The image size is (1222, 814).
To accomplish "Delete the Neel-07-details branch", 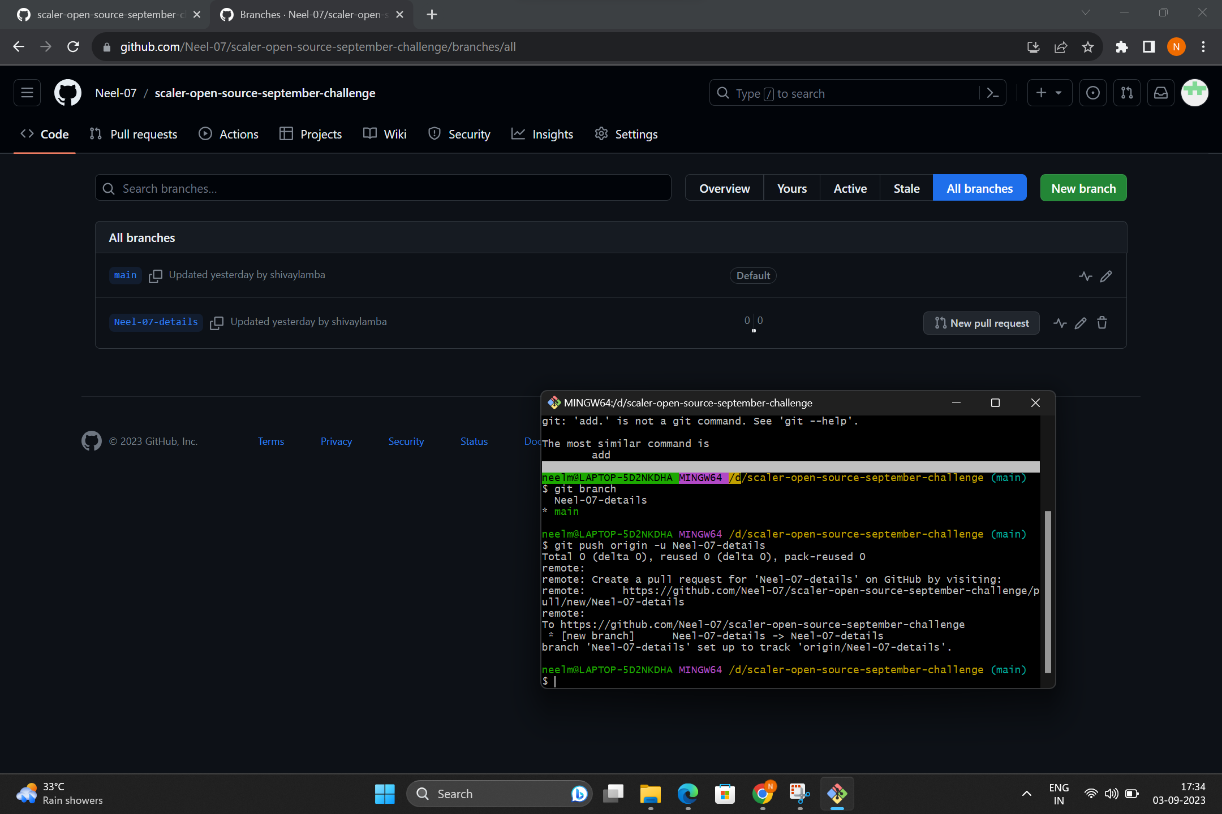I will (x=1102, y=323).
